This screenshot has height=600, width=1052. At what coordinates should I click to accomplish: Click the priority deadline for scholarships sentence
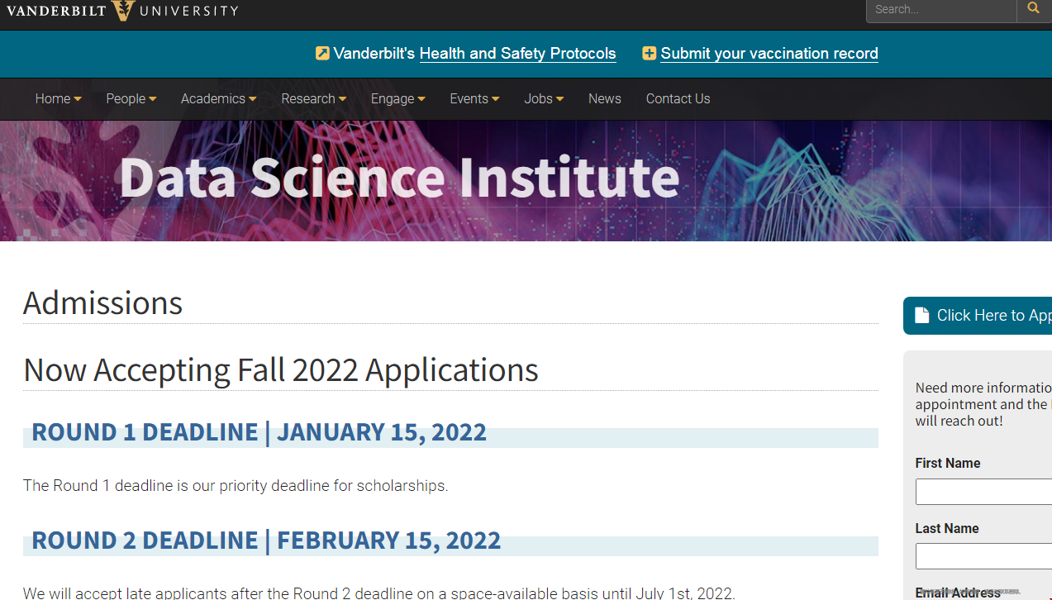236,486
